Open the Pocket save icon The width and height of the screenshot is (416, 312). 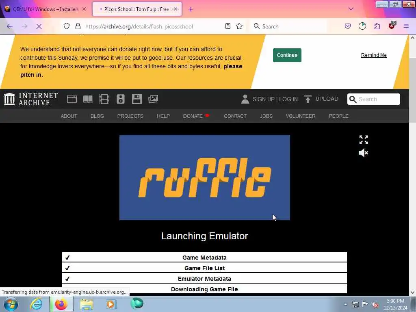tap(348, 26)
